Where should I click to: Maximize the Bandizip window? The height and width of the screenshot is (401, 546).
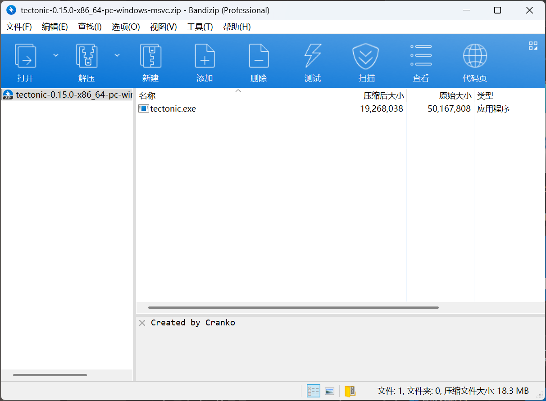pos(497,10)
